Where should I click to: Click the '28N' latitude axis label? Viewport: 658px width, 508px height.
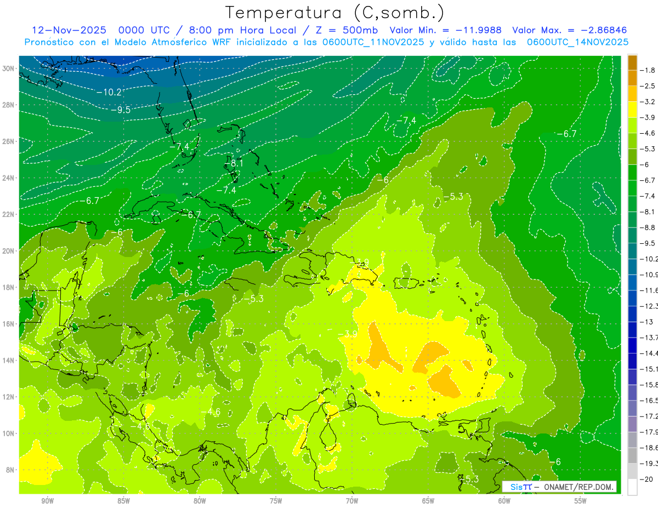pyautogui.click(x=9, y=105)
